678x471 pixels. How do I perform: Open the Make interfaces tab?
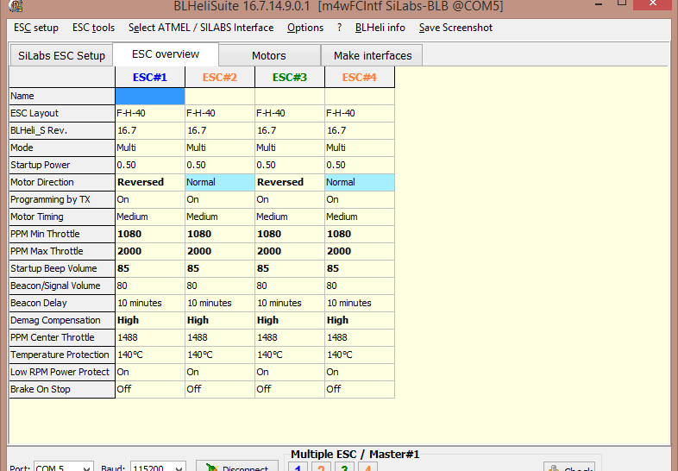[x=373, y=55]
